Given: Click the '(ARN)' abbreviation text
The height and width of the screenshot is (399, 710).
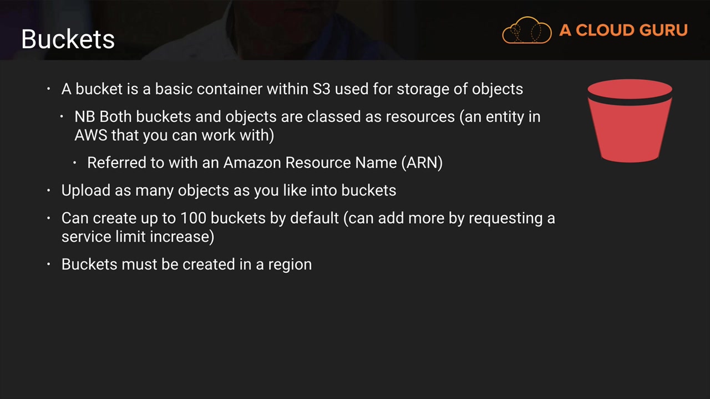Looking at the screenshot, I should pos(424,162).
